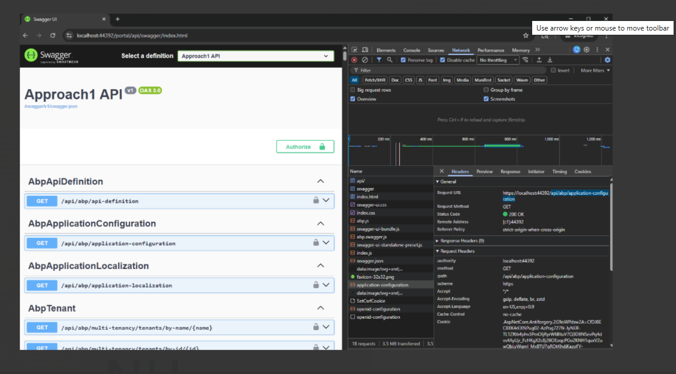676x374 pixels.
Task: Click the export HAR download icon
Action: click(x=550, y=60)
